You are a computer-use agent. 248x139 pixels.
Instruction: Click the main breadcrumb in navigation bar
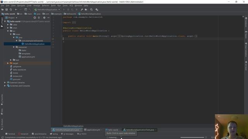coord(28,14)
